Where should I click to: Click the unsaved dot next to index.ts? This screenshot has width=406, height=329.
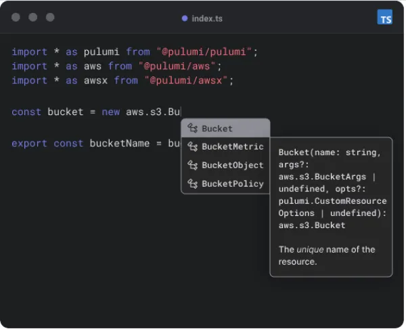(x=185, y=18)
